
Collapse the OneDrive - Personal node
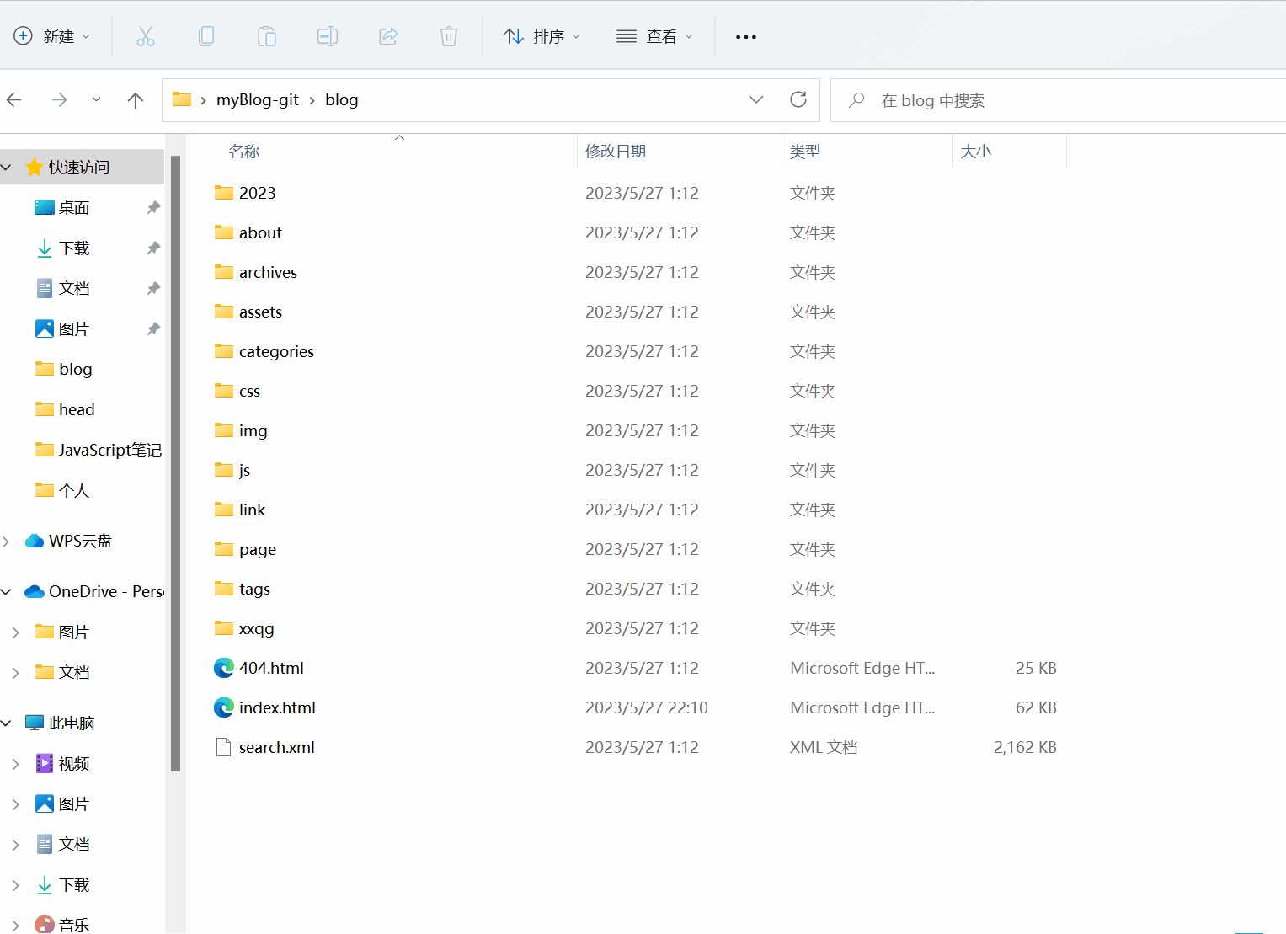(x=7, y=592)
